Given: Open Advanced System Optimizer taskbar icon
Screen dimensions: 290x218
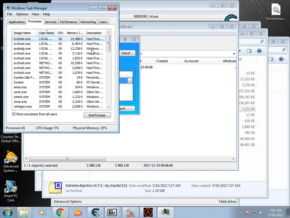Looking at the screenshot, I should coord(78,212).
